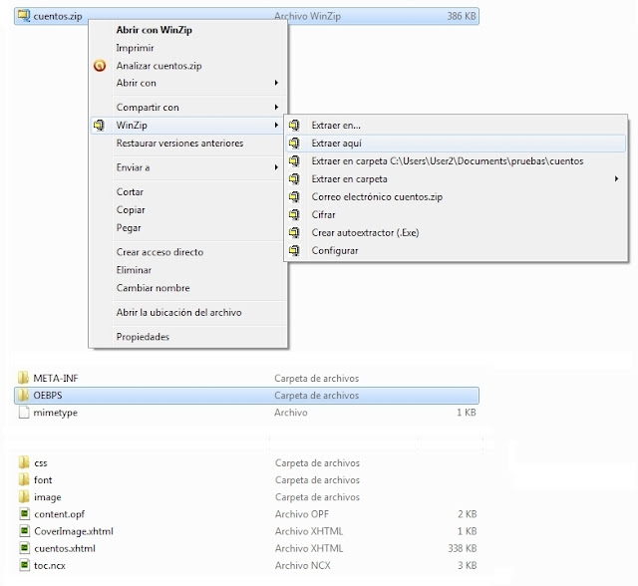Viewport: 638px width, 586px height.
Task: Choose Abrir la ubicación del archivo
Action: (178, 312)
